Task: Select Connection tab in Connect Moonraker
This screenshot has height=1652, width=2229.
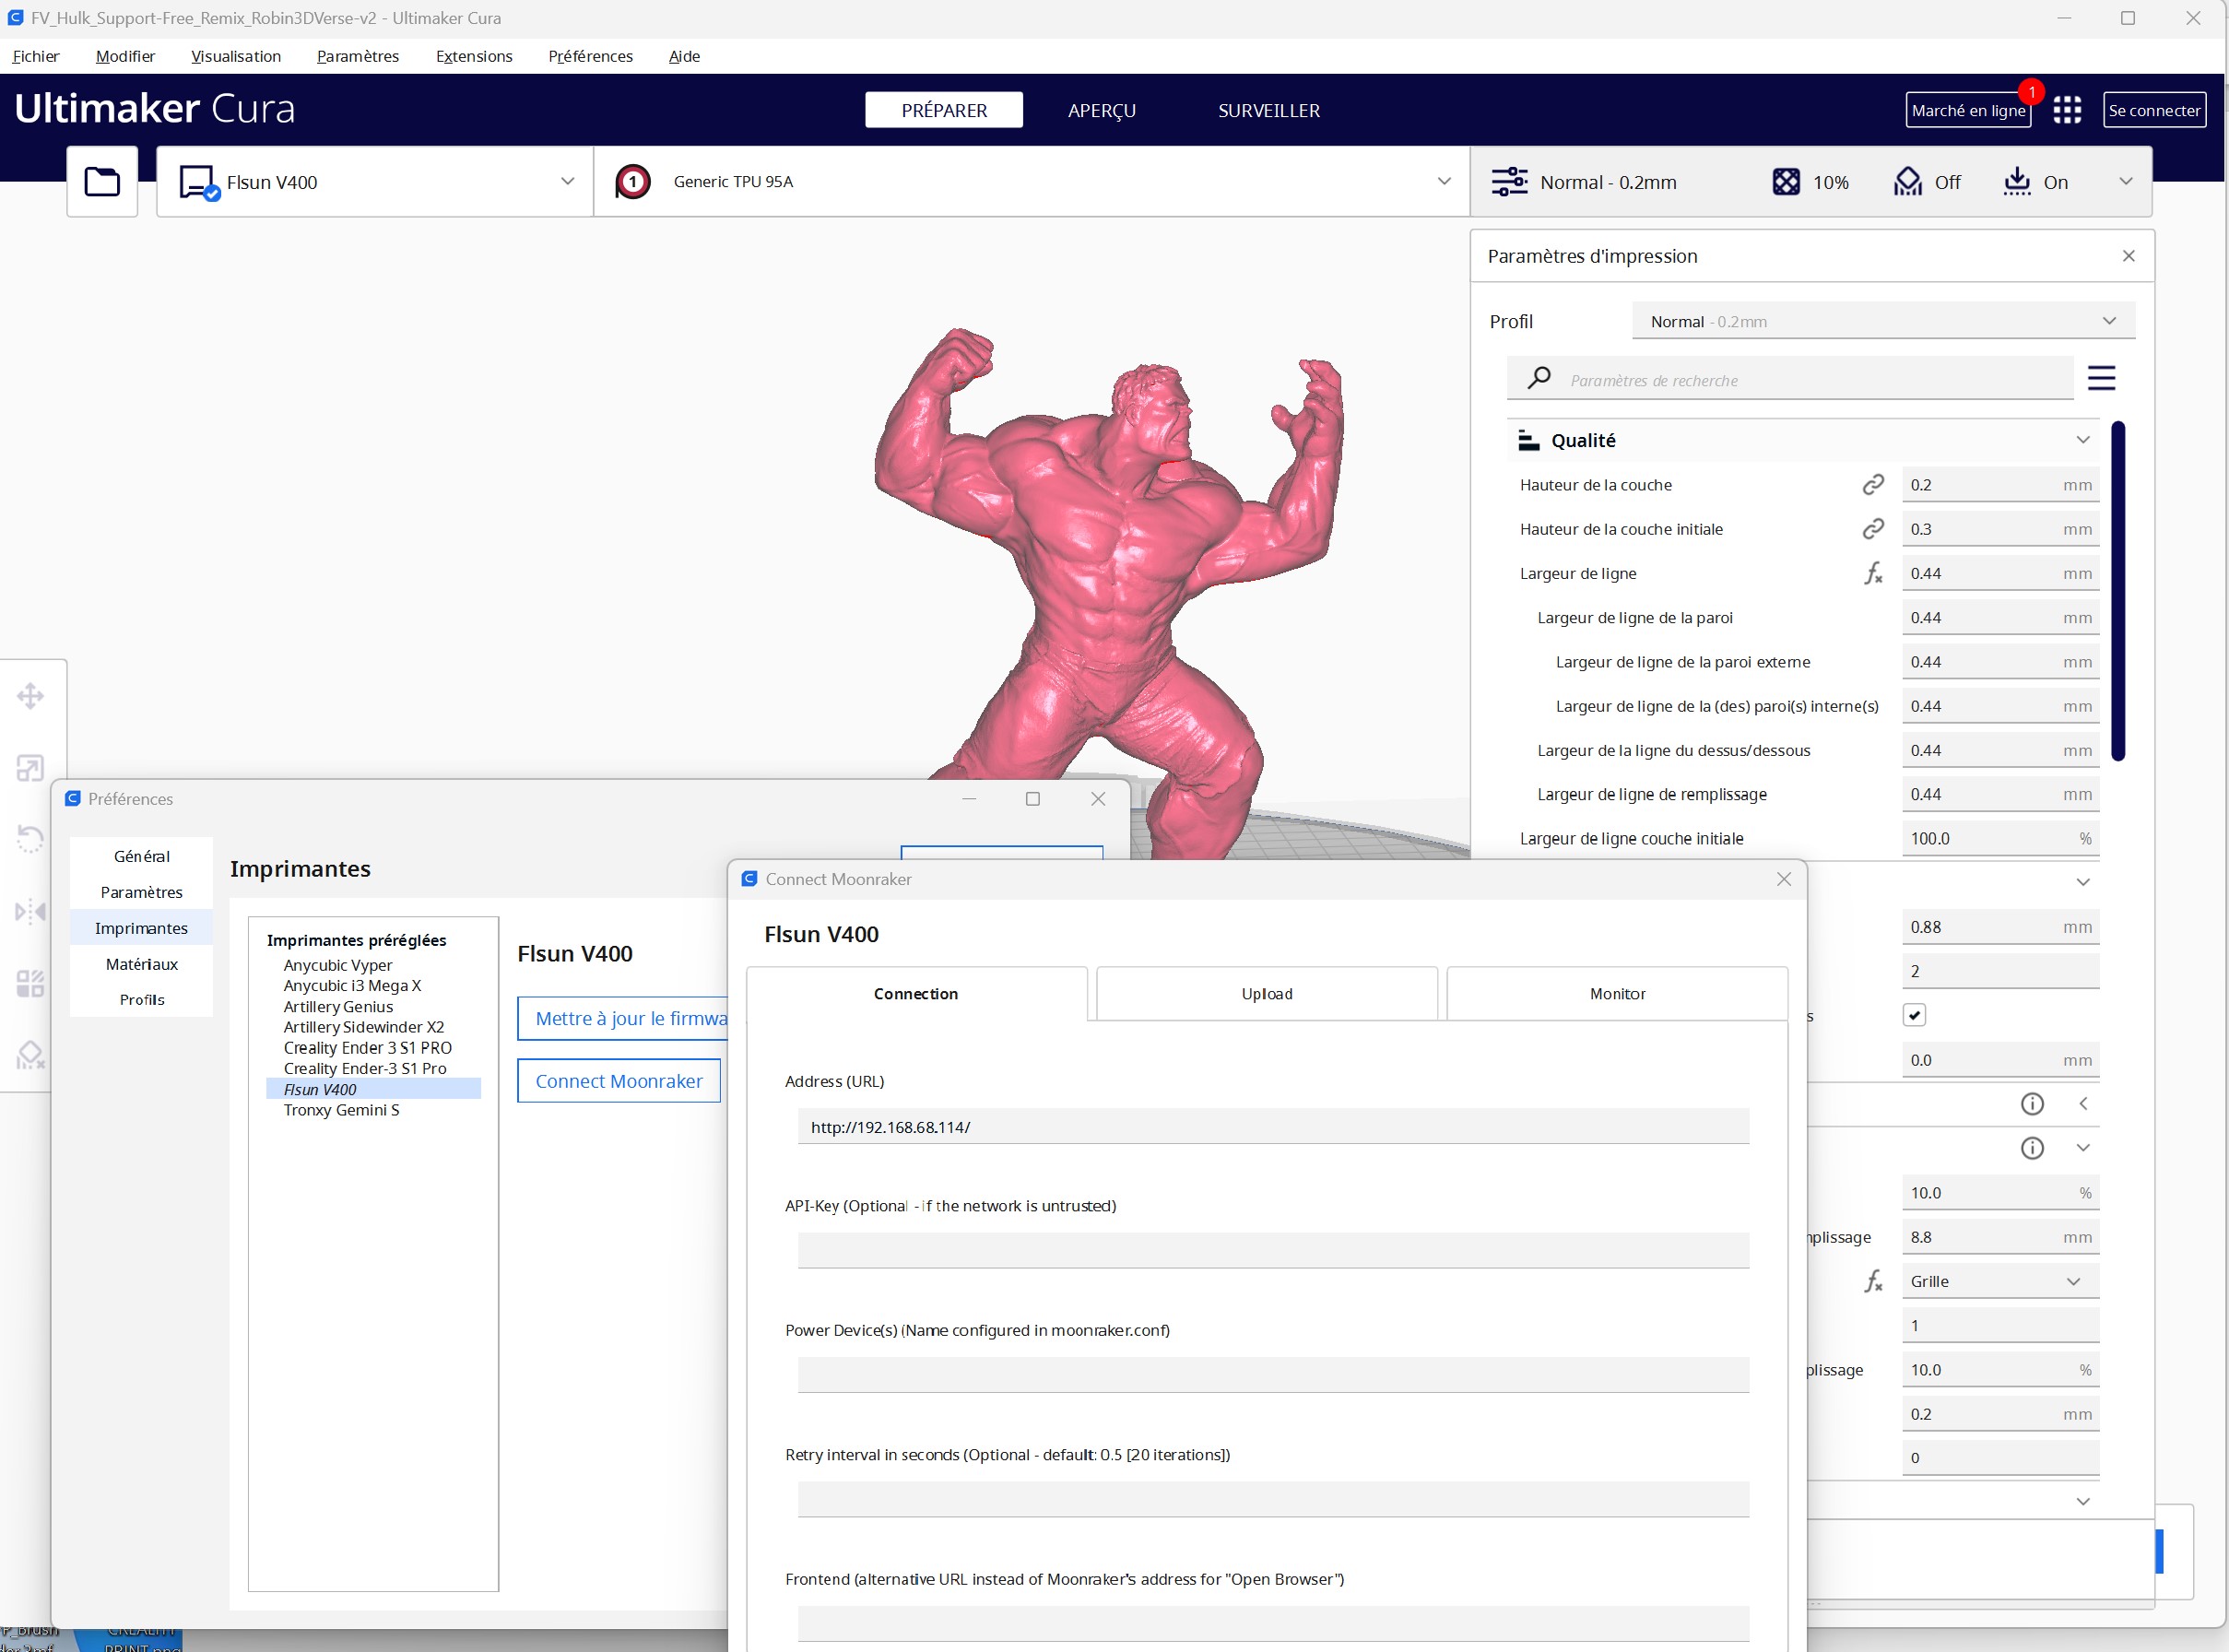Action: (x=916, y=993)
